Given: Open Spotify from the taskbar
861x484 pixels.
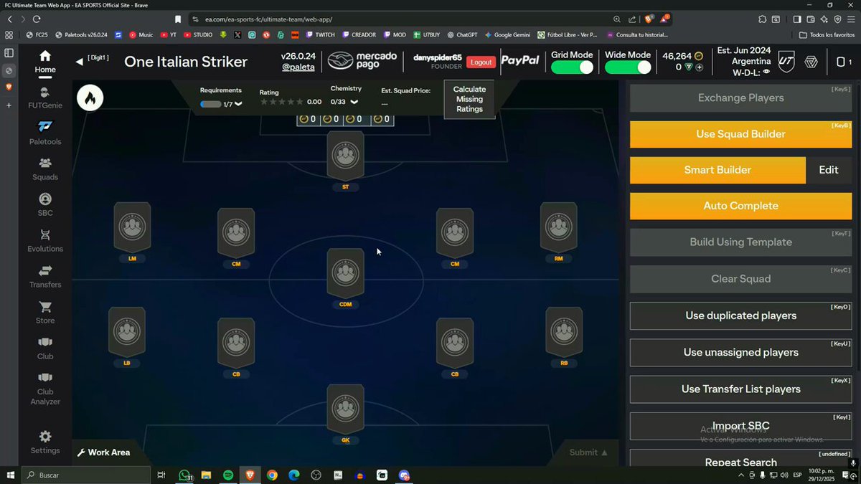Looking at the screenshot, I should (x=228, y=475).
